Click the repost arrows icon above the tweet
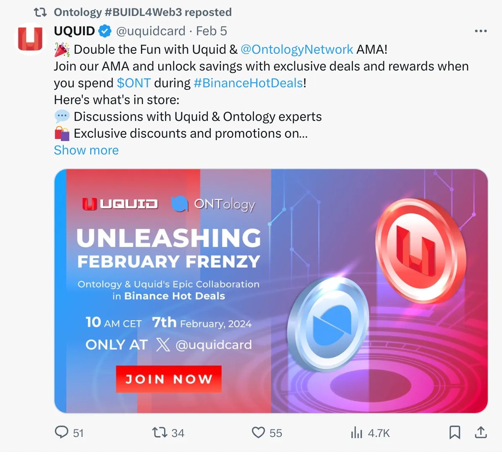502x455 pixels. coord(40,12)
